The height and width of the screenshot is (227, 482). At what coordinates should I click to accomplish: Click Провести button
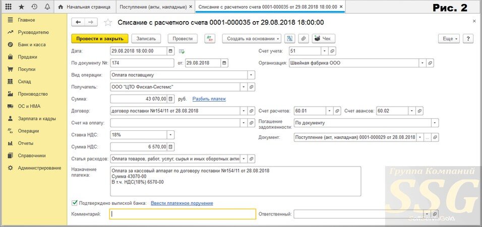click(183, 39)
